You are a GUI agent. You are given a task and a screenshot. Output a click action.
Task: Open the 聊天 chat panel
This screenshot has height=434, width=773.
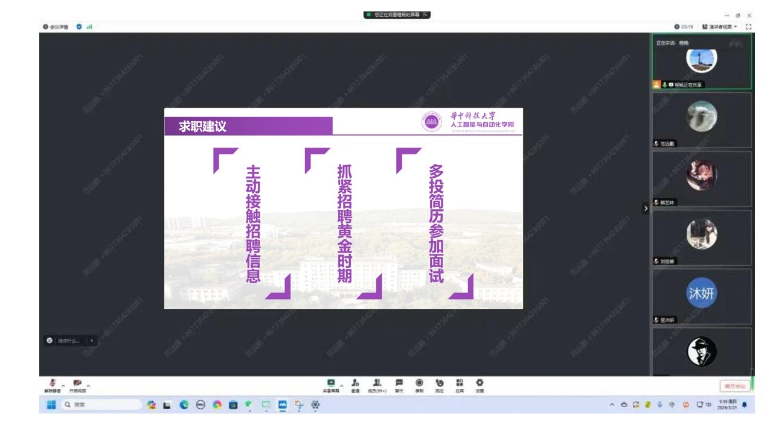(x=399, y=385)
